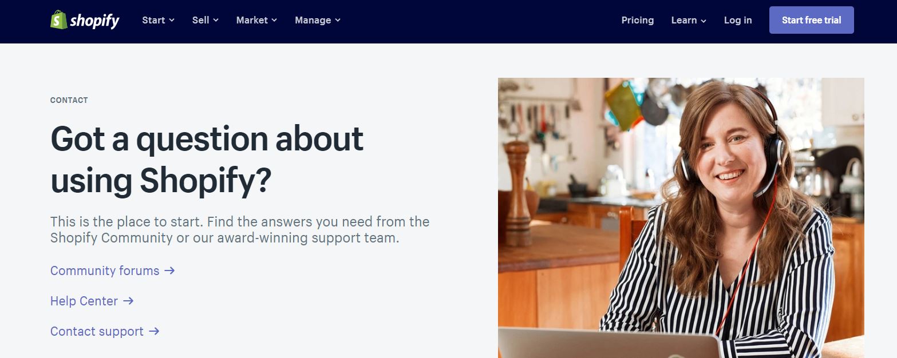Click the Start free trial button
This screenshot has height=358, width=897.
812,20
